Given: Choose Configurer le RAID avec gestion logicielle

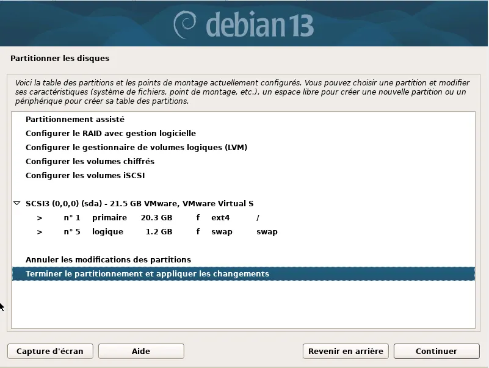Looking at the screenshot, I should pos(110,134).
